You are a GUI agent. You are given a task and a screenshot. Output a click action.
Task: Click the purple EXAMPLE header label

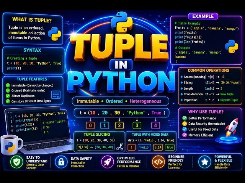[x=203, y=16]
